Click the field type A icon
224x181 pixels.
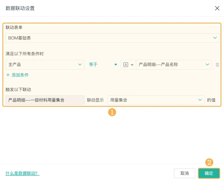coord(125,65)
